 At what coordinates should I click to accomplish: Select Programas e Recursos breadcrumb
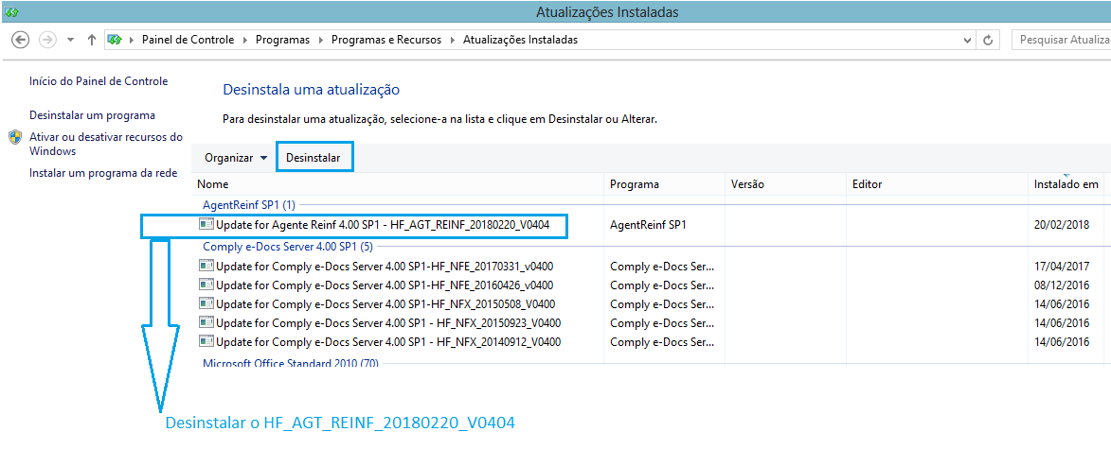click(x=386, y=41)
